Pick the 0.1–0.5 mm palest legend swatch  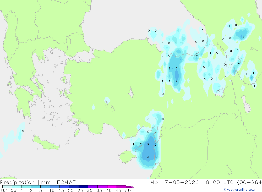click(x=7, y=187)
